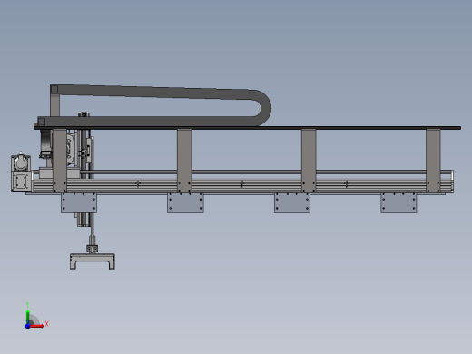Click the green Y axis arrow of the triad

(x=28, y=316)
